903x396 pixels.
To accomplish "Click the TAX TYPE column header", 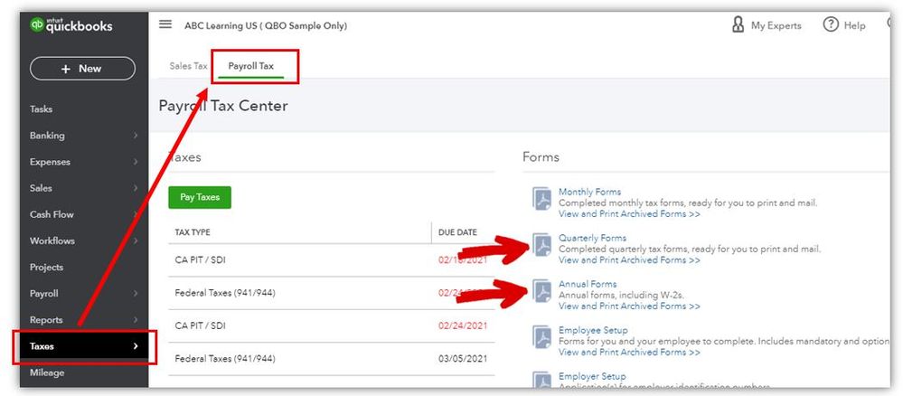I will coord(193,232).
